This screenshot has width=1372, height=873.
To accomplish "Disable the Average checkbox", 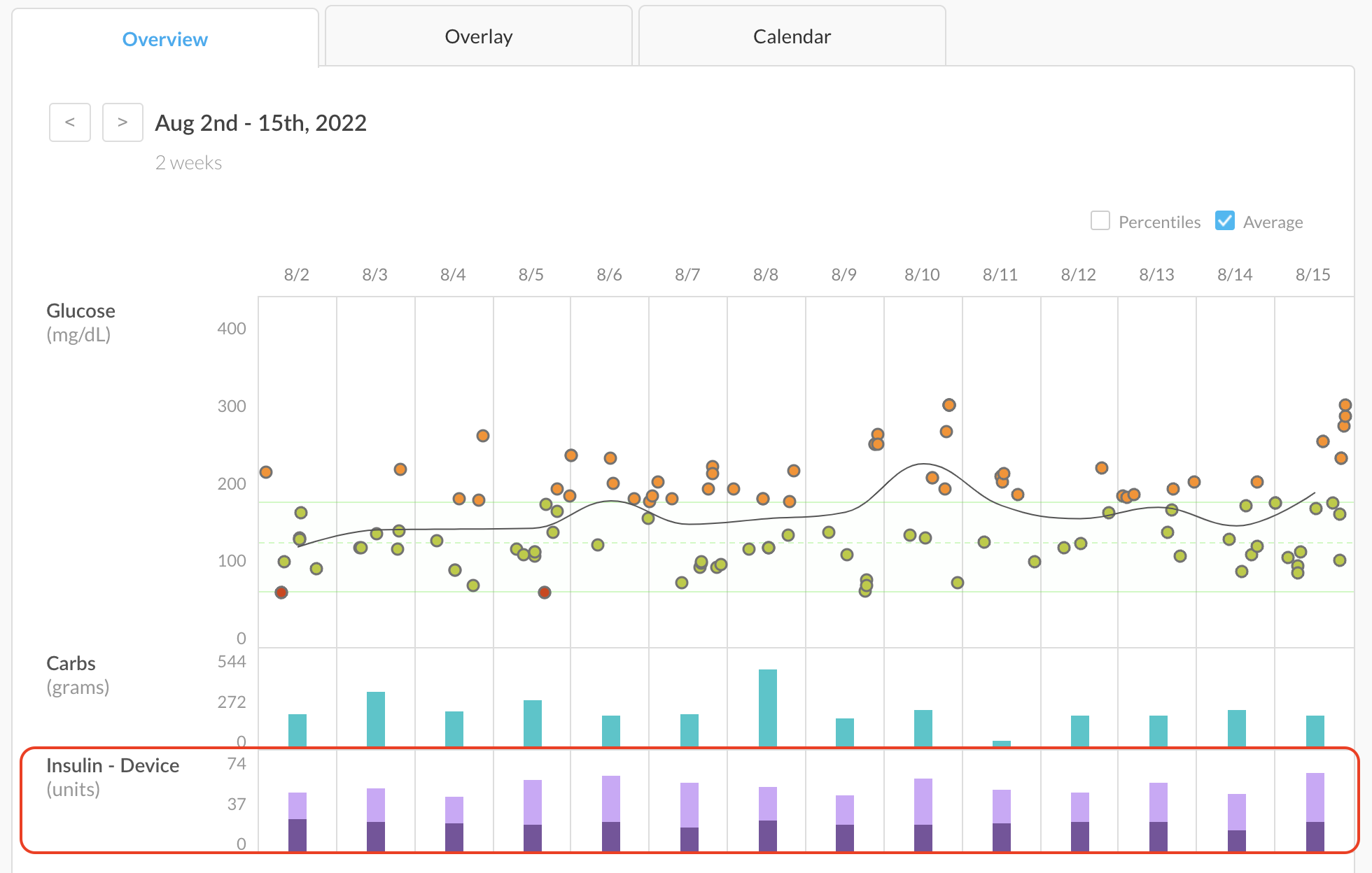I will (x=1225, y=220).
